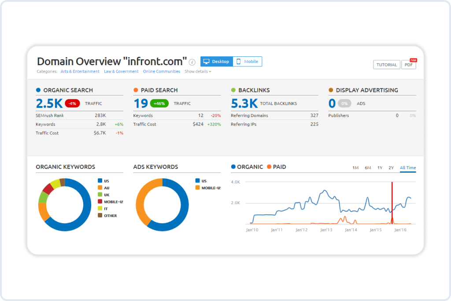Screen dimensions: 451x301
Task: Click the UK green legend swatch
Action: pos(100,195)
